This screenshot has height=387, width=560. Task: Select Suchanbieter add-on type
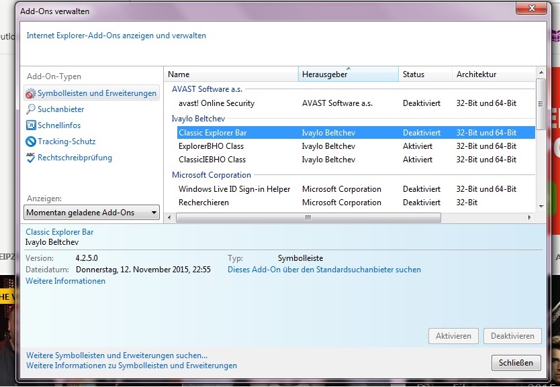click(60, 109)
